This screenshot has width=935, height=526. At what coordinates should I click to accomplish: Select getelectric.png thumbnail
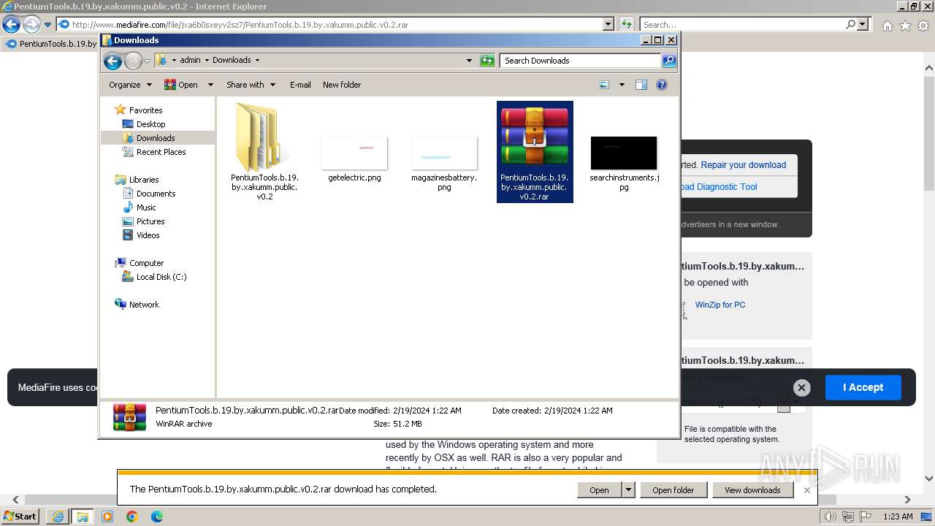point(354,153)
